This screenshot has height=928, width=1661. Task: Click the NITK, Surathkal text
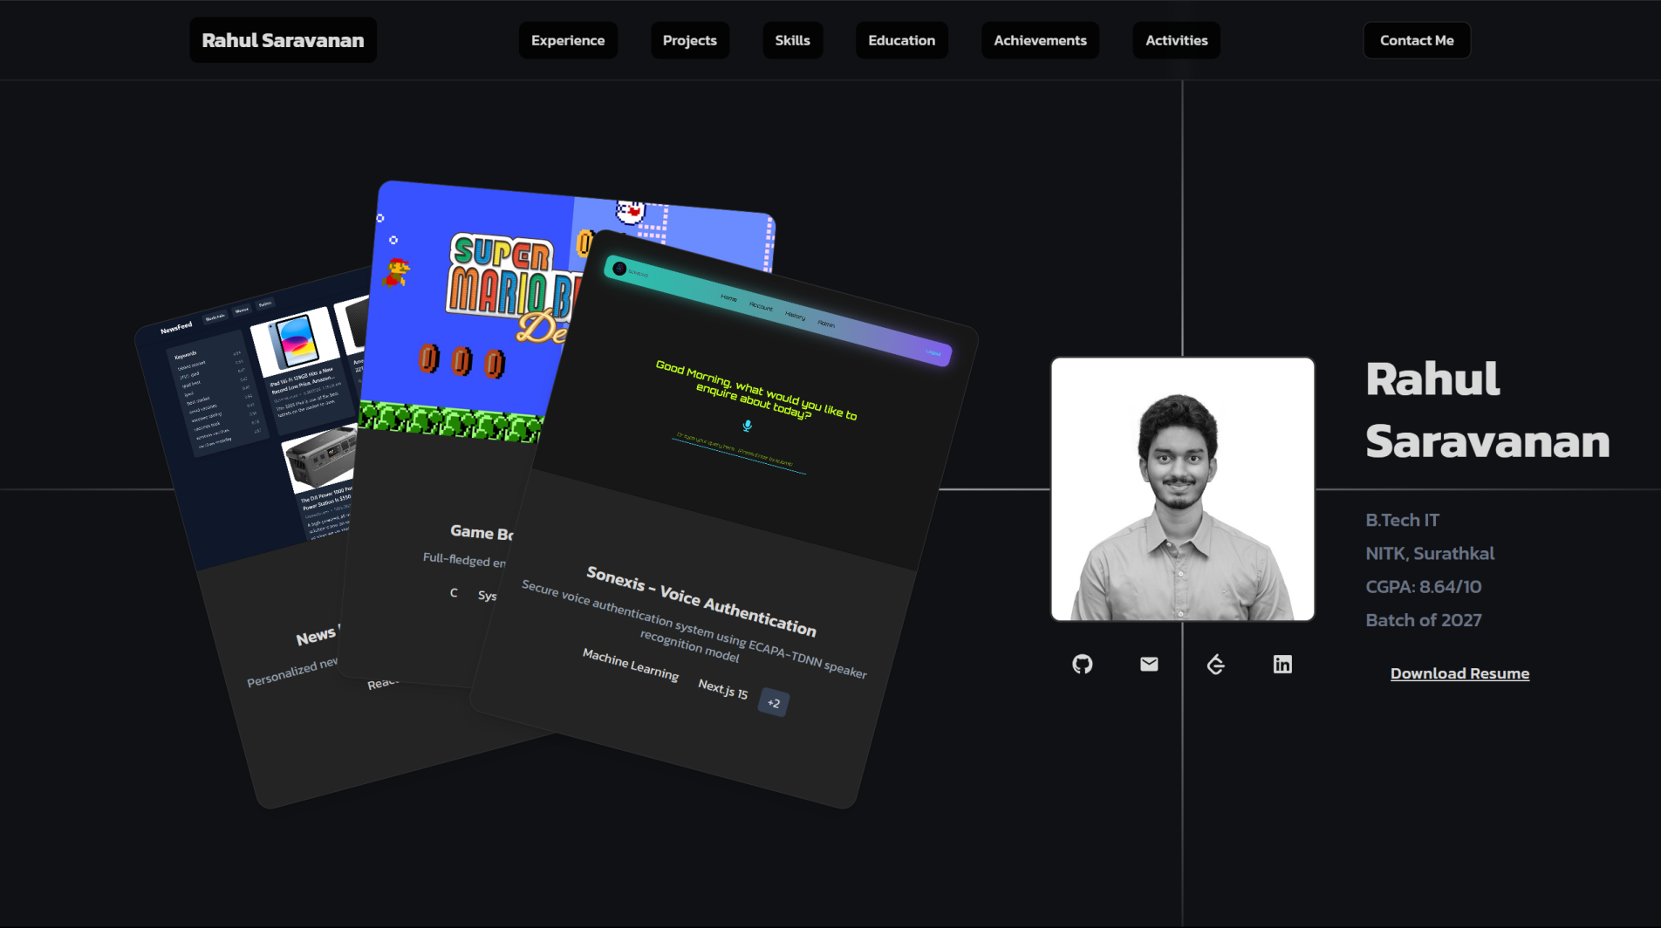[x=1429, y=554]
